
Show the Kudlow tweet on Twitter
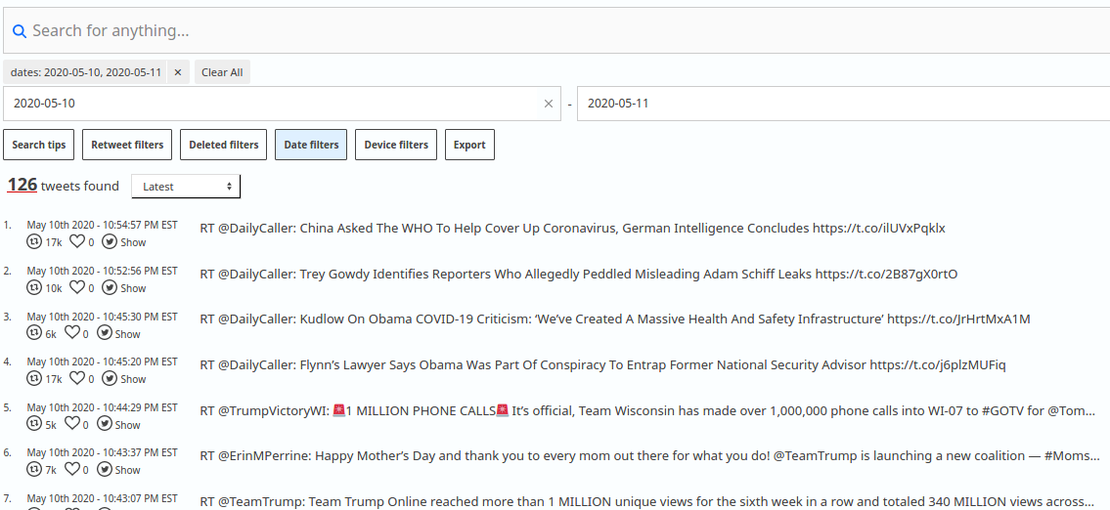pos(119,333)
